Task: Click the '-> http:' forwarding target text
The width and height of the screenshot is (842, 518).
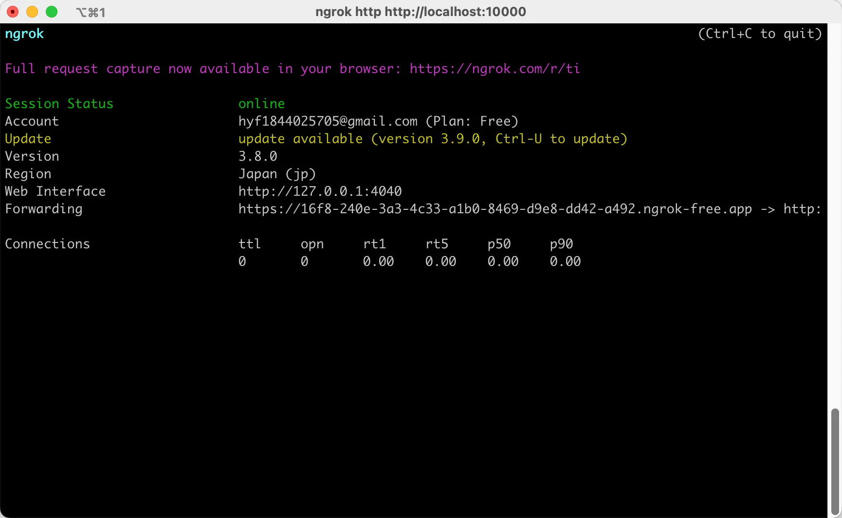Action: [x=791, y=209]
